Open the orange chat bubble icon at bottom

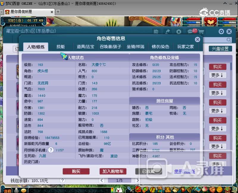(24, 190)
